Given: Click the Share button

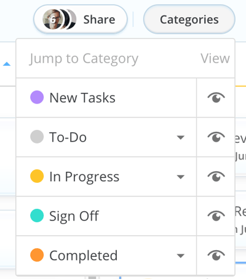Looking at the screenshot, I should click(x=81, y=20).
